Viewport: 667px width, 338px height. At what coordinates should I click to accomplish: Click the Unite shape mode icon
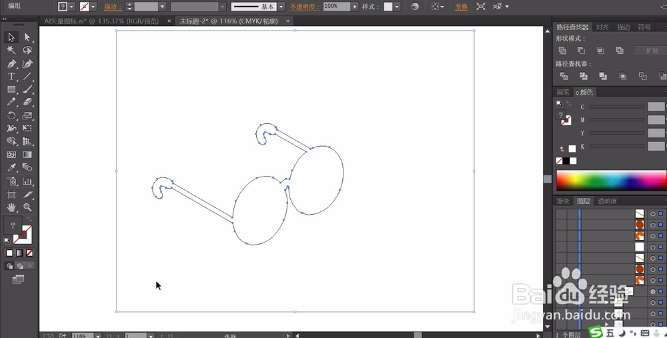(x=562, y=51)
